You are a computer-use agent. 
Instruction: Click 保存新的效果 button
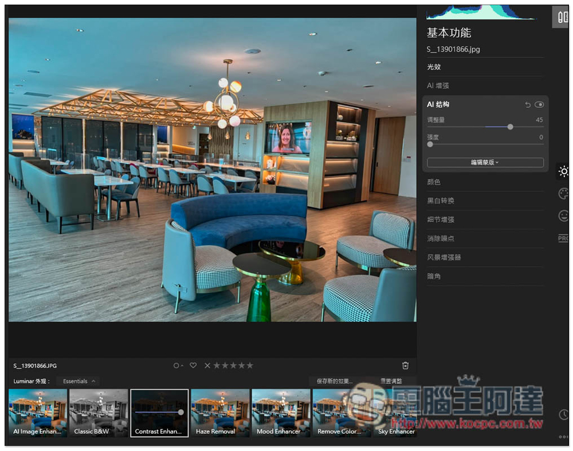click(335, 381)
